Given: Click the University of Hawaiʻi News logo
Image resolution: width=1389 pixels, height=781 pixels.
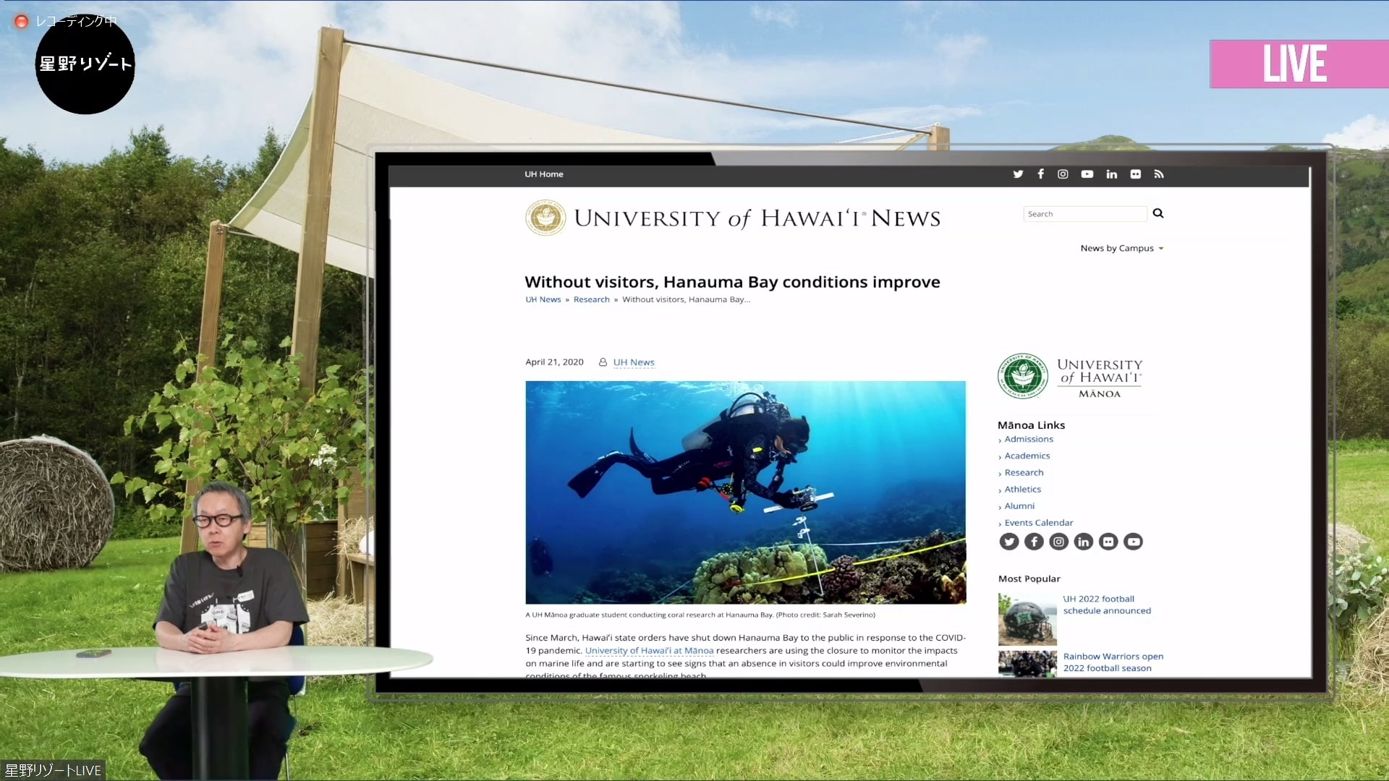Looking at the screenshot, I should coord(732,218).
